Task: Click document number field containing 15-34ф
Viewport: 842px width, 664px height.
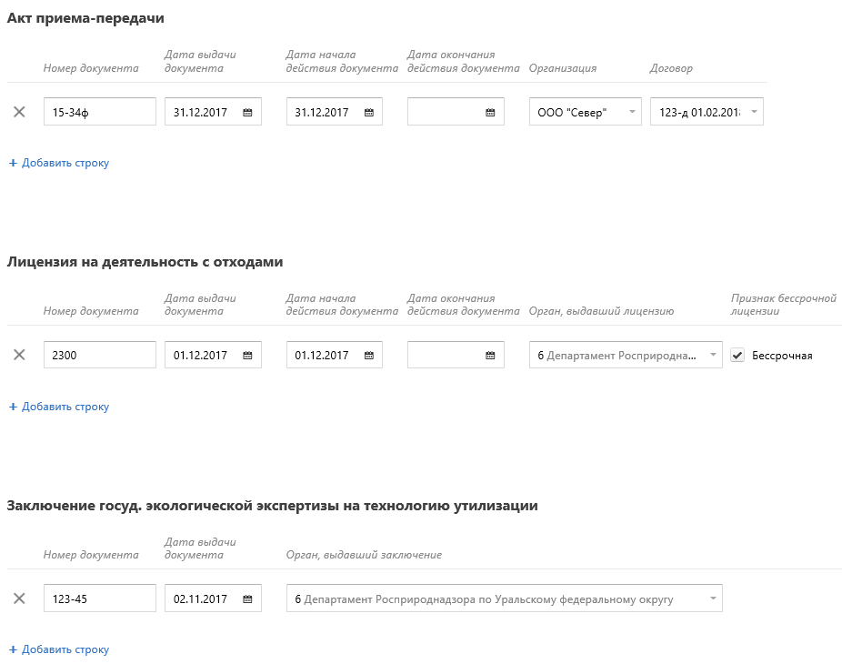Action: (100, 113)
